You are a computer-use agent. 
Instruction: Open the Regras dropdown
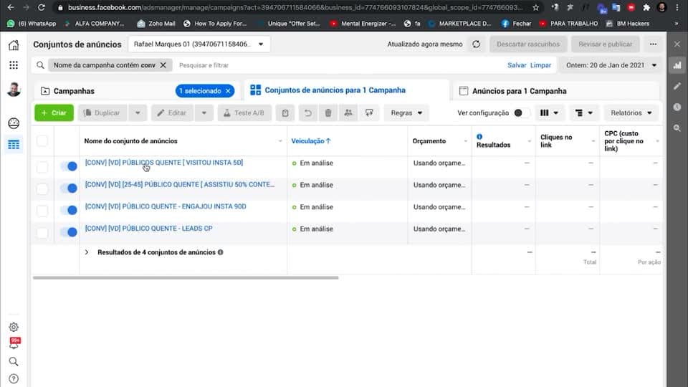[406, 113]
